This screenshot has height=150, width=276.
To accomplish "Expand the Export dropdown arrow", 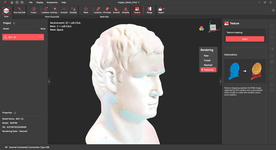I will point(164,9).
